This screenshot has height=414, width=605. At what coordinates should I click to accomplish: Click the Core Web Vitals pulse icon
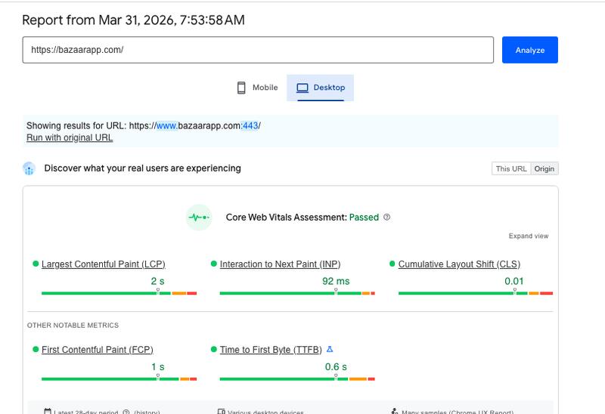pyautogui.click(x=199, y=218)
